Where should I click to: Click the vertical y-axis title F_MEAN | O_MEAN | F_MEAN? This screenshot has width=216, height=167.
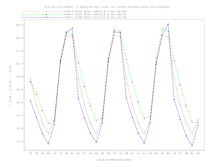point(10,86)
